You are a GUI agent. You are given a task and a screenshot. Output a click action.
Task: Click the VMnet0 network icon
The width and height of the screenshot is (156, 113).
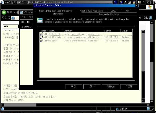pyautogui.click(x=42, y=34)
